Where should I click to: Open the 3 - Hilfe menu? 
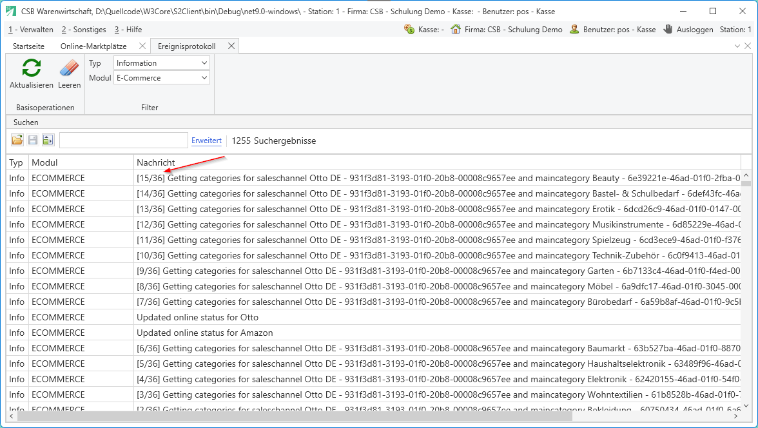pos(128,30)
